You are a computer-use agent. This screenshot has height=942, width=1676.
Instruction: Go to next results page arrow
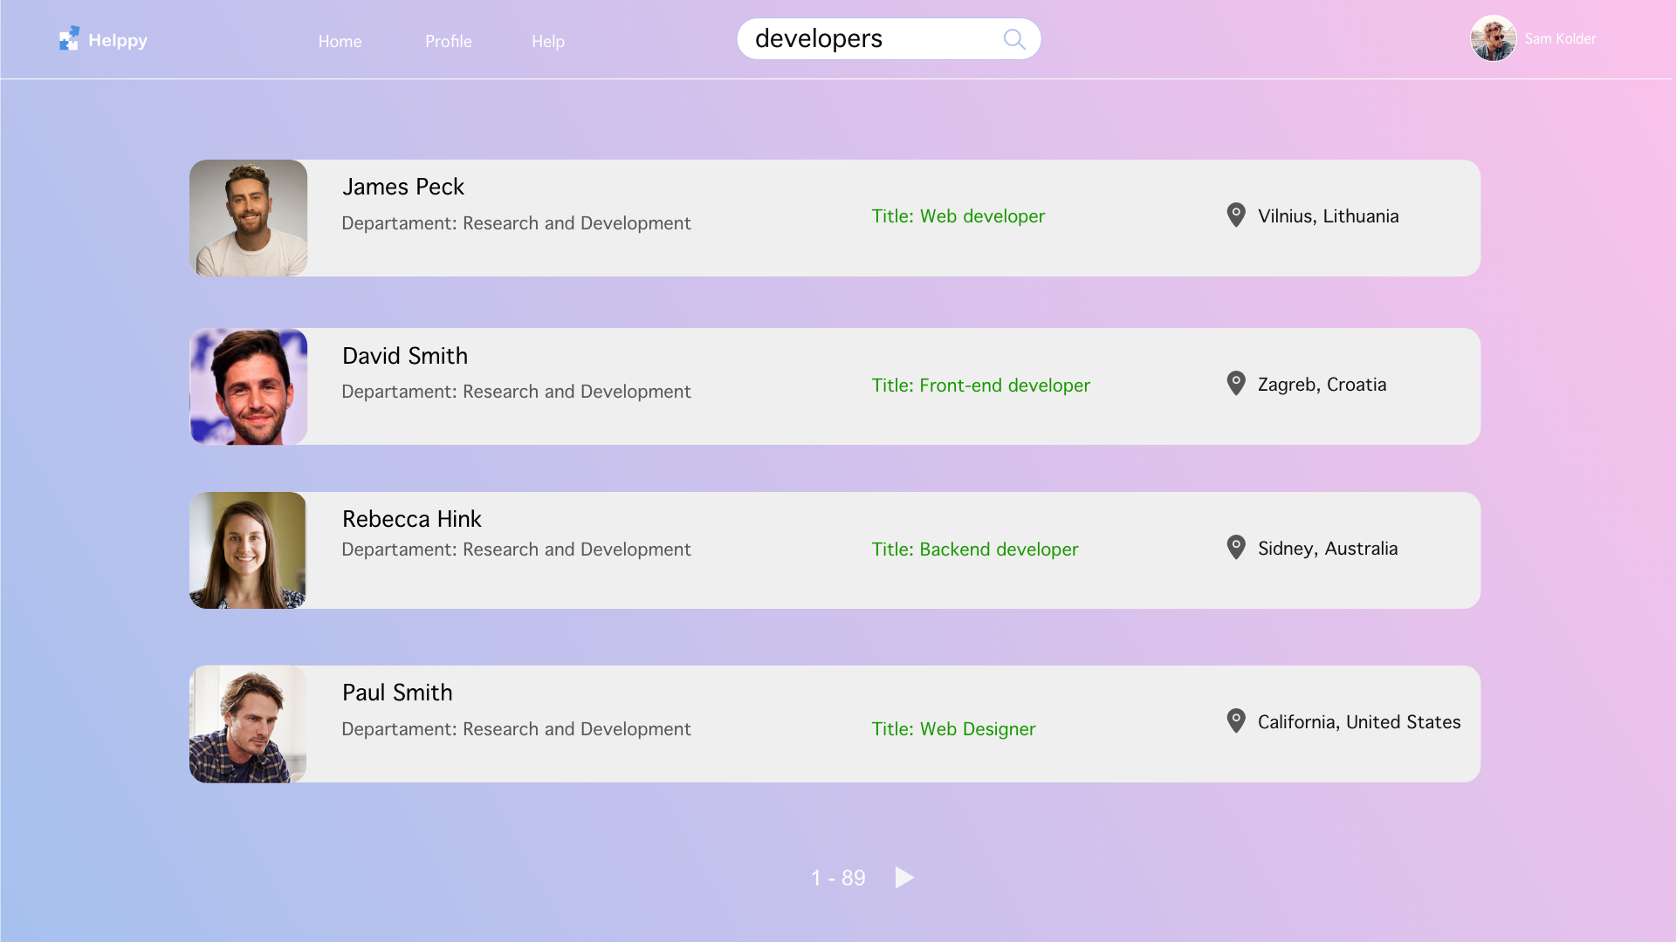[x=904, y=877]
